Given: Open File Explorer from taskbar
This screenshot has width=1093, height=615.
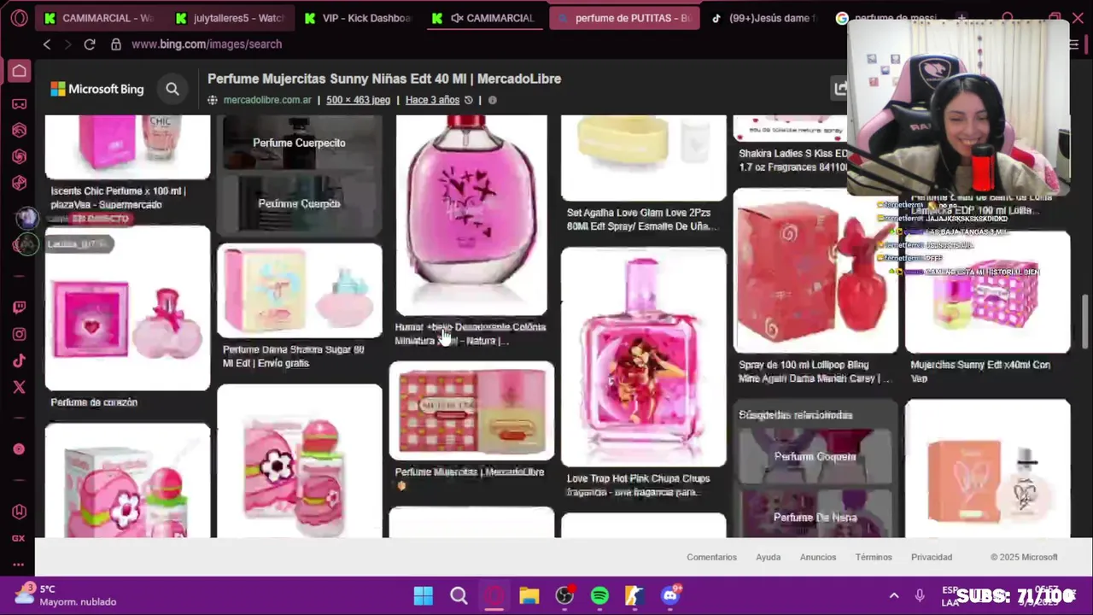Looking at the screenshot, I should 529,595.
